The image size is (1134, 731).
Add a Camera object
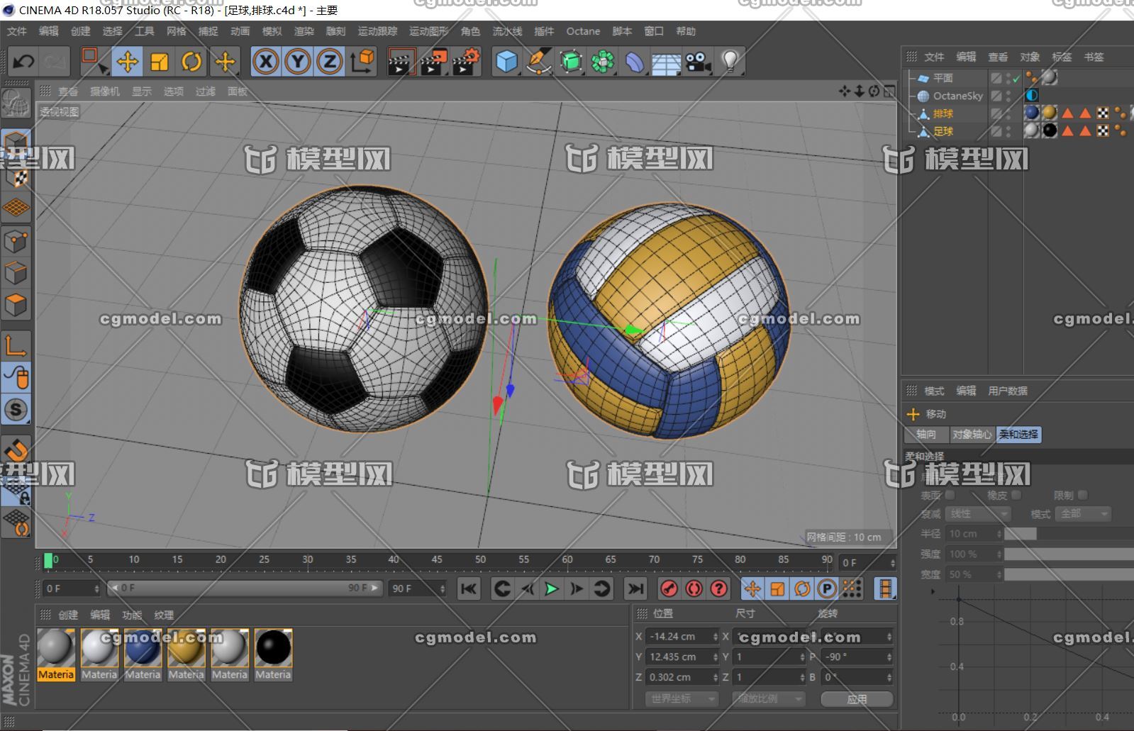coord(699,62)
